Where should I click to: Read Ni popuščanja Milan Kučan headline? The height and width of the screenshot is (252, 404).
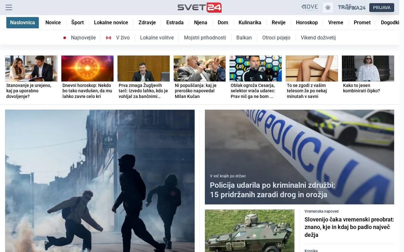click(x=196, y=91)
